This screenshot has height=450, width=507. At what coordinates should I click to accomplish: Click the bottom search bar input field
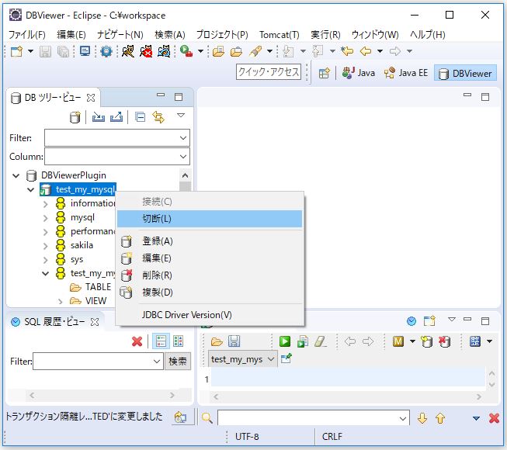(314, 418)
